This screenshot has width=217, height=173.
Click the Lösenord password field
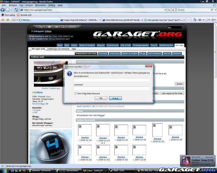112,88
